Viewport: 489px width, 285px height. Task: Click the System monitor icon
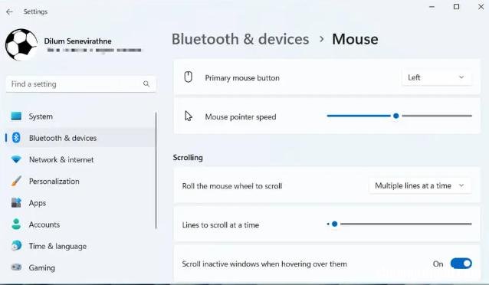pyautogui.click(x=16, y=116)
